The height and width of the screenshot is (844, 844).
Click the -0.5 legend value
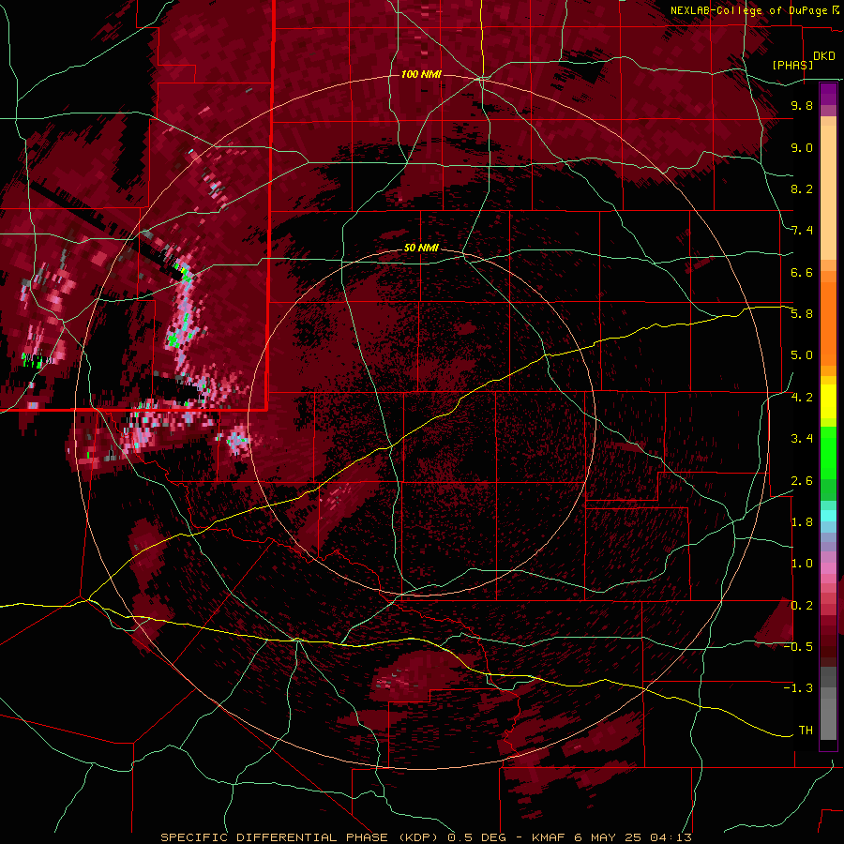[798, 647]
